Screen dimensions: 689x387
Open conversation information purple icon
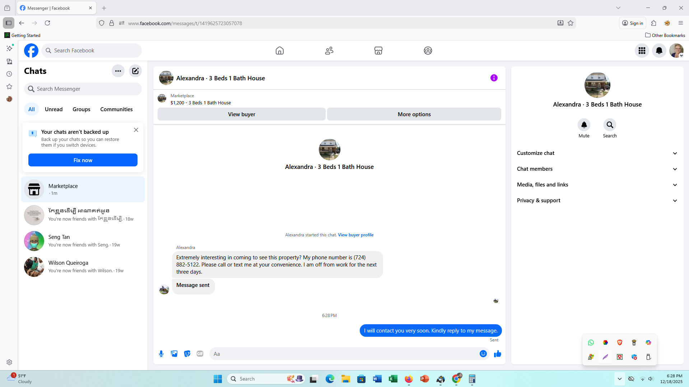click(x=494, y=78)
